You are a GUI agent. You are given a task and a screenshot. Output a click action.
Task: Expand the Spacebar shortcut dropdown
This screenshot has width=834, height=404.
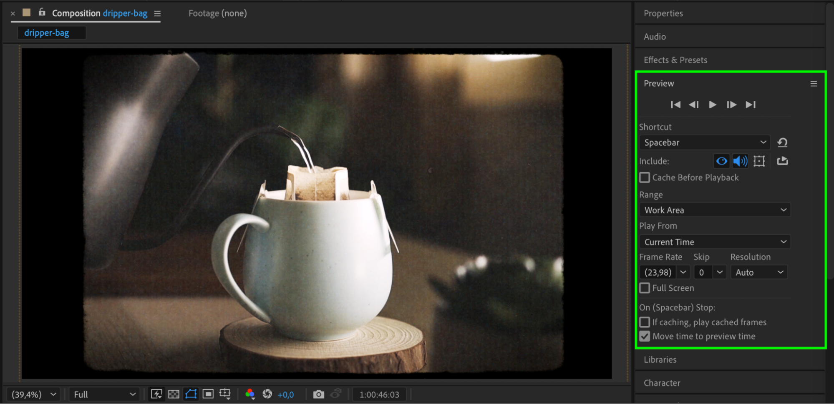(x=705, y=142)
